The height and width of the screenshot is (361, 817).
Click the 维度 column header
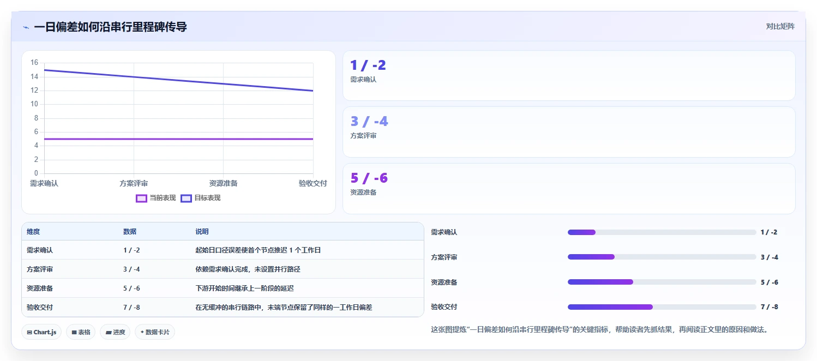(x=33, y=232)
